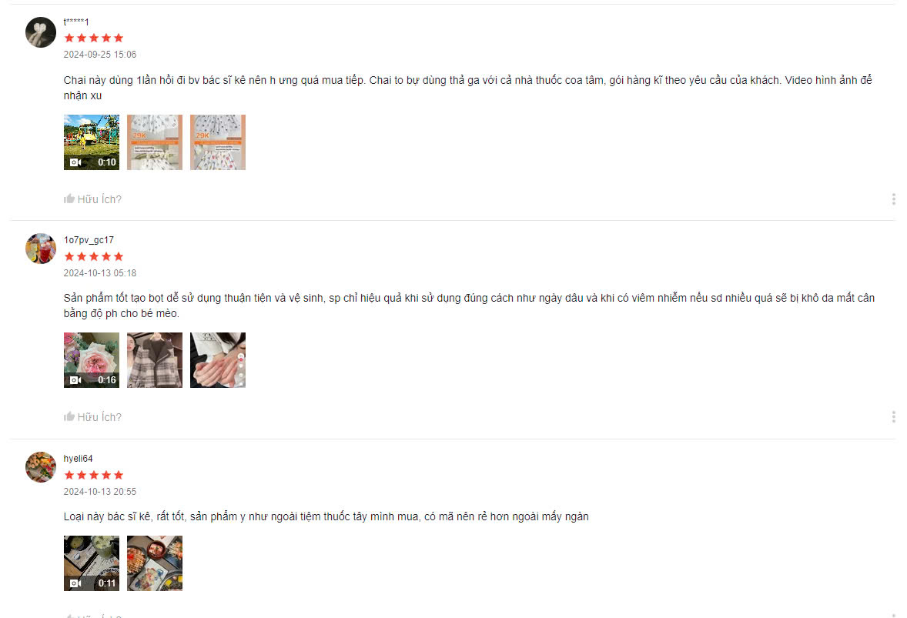This screenshot has height=618, width=907.
Task: Open the hands photo thumbnail
Action: [217, 360]
